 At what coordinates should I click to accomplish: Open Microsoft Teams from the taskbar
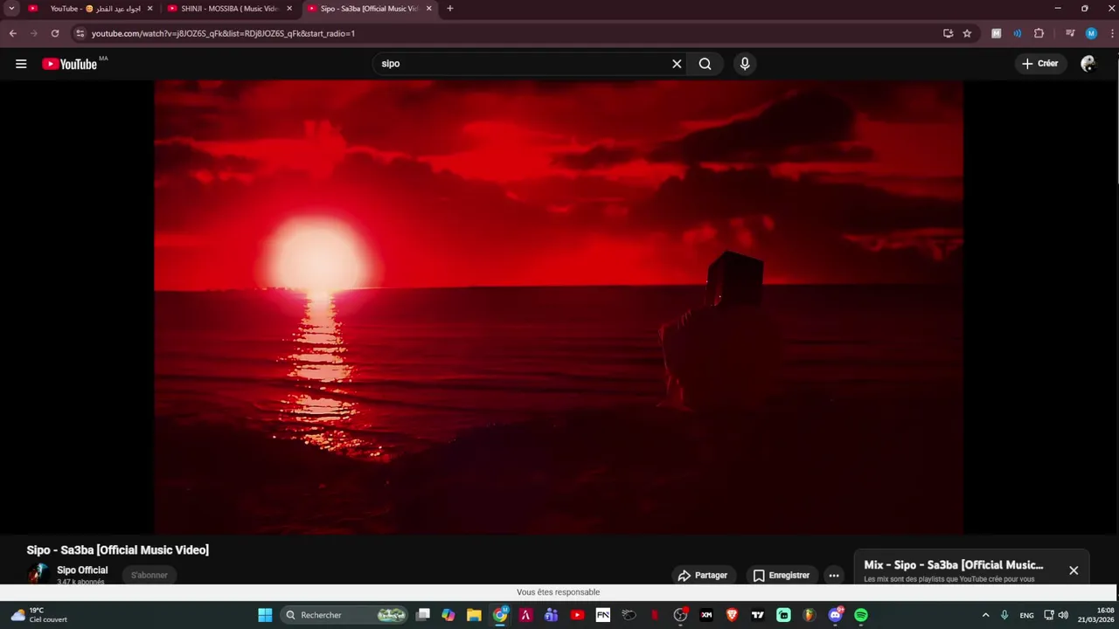(551, 615)
